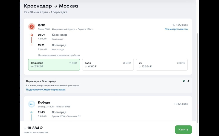Open the Посмотреть места link
The width and height of the screenshot is (219, 136).
pos(176,29)
